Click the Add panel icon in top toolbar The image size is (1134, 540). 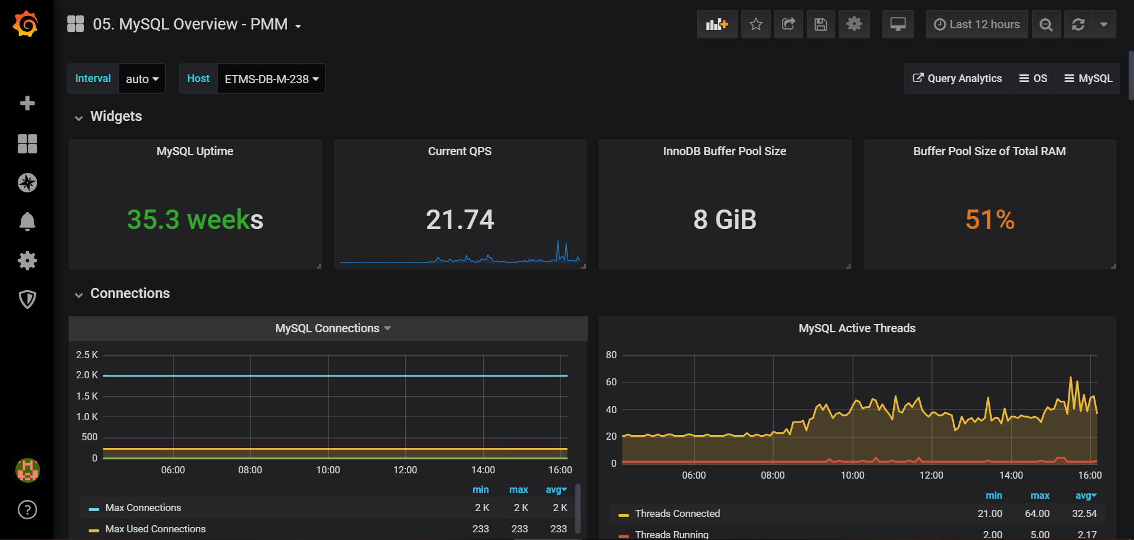tap(716, 24)
